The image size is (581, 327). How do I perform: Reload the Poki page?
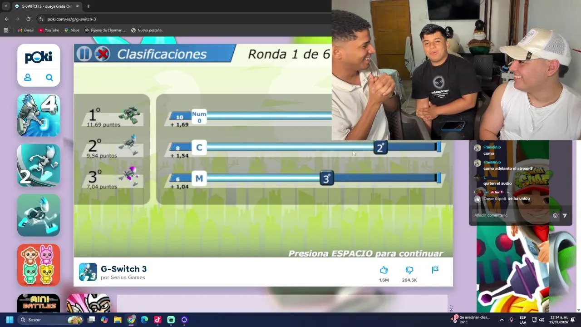coord(28,19)
